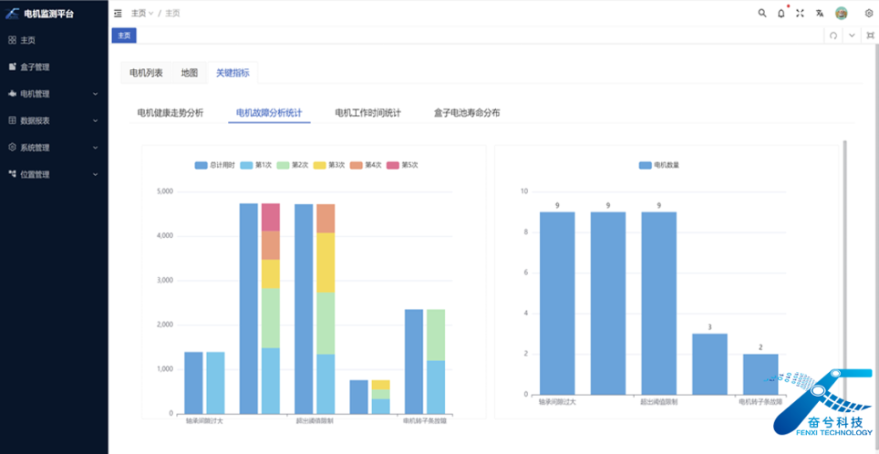Image resolution: width=879 pixels, height=454 pixels.
Task: Click the pink 第5次 bar segment
Action: [270, 217]
